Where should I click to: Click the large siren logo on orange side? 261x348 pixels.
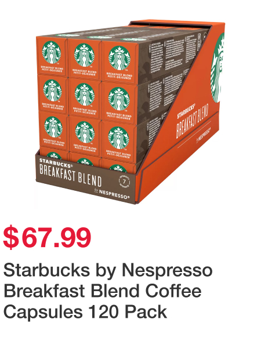tap(217, 68)
